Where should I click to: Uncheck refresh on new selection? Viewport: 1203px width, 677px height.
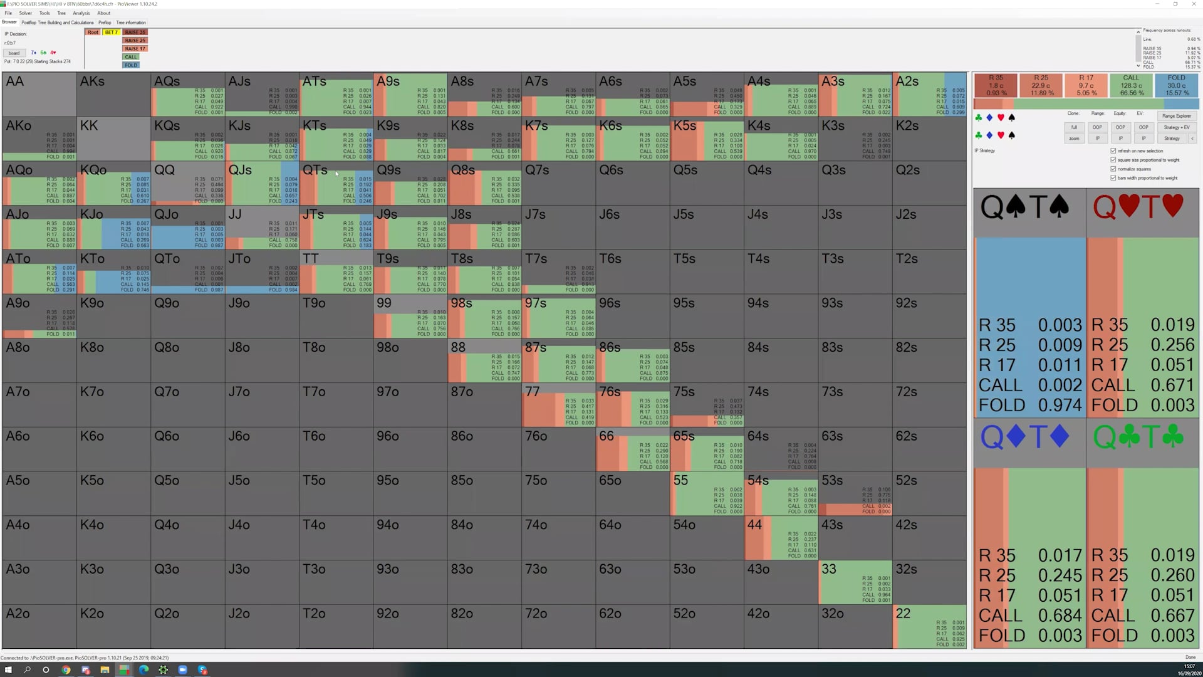click(1113, 151)
